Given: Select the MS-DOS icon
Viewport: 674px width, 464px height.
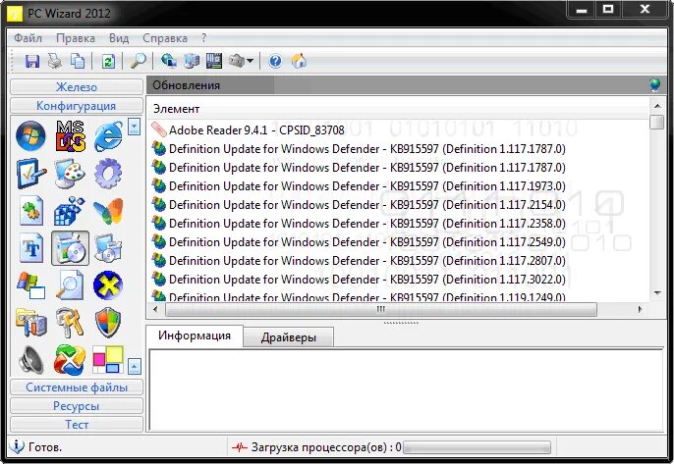Looking at the screenshot, I should [70, 135].
